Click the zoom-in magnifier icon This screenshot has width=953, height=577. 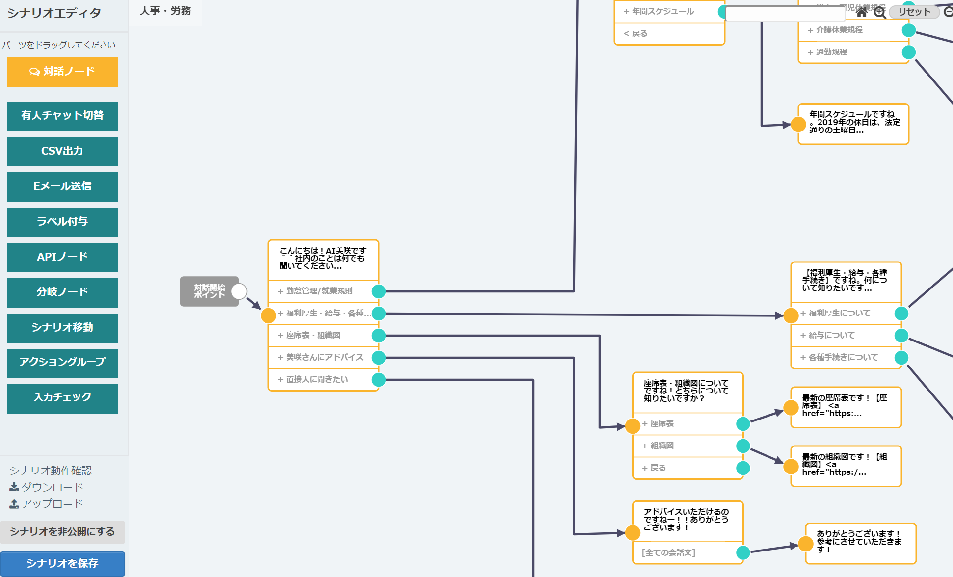880,12
